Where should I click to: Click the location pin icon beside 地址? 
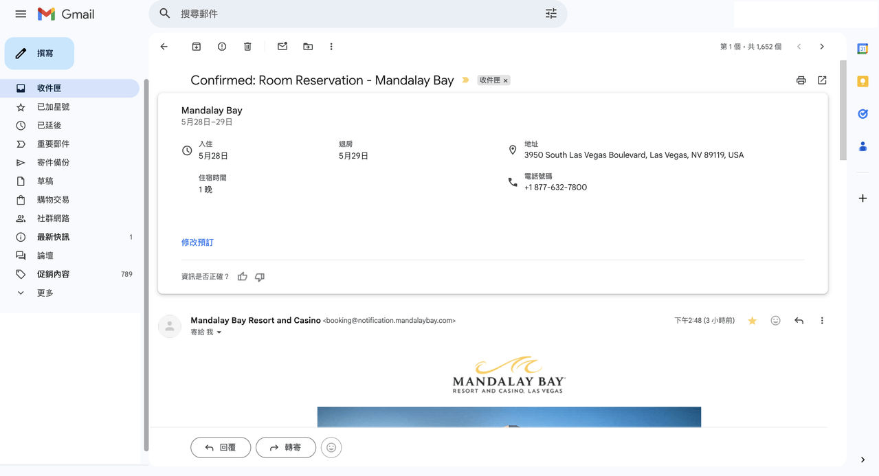click(x=513, y=150)
